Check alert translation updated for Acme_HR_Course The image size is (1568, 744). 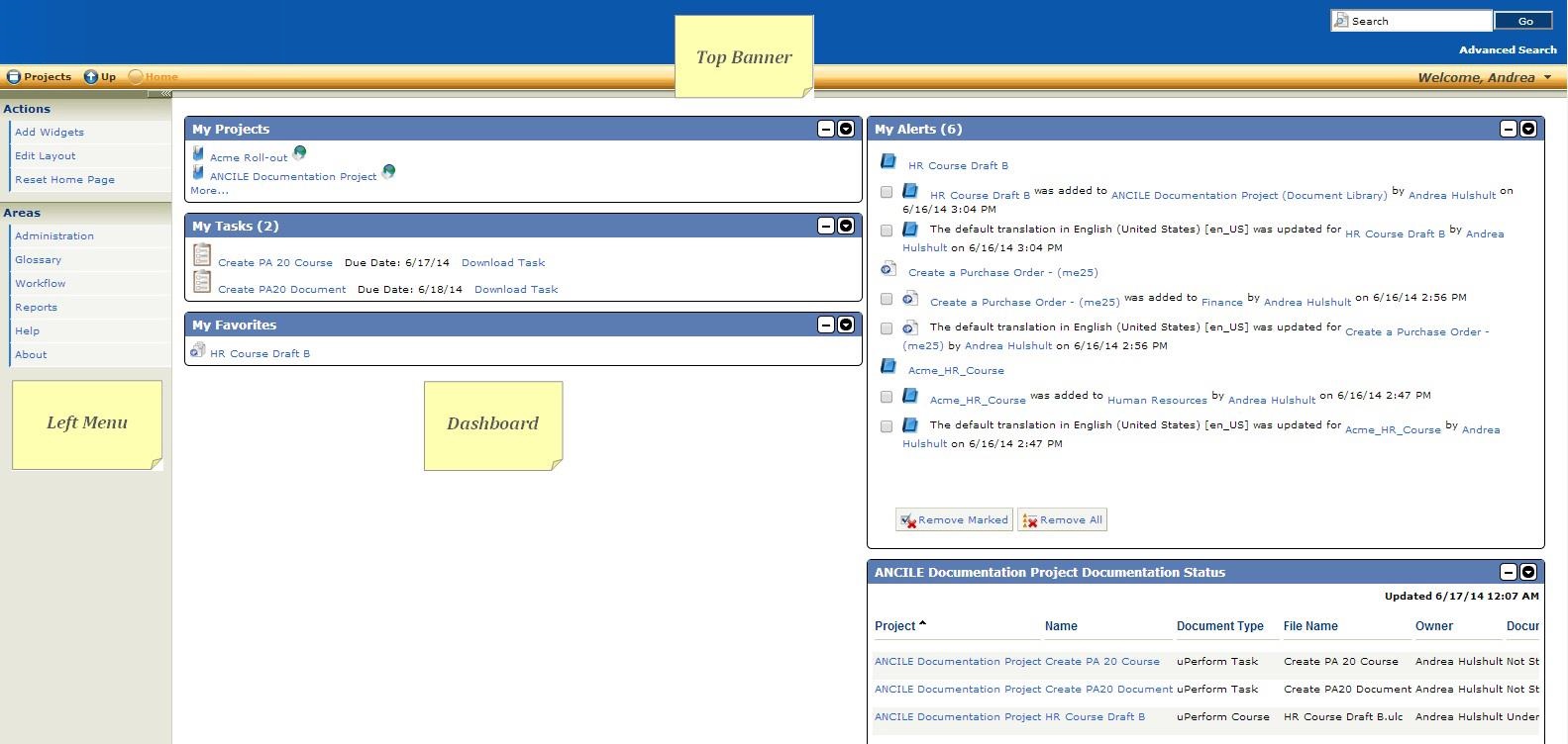pos(887,426)
